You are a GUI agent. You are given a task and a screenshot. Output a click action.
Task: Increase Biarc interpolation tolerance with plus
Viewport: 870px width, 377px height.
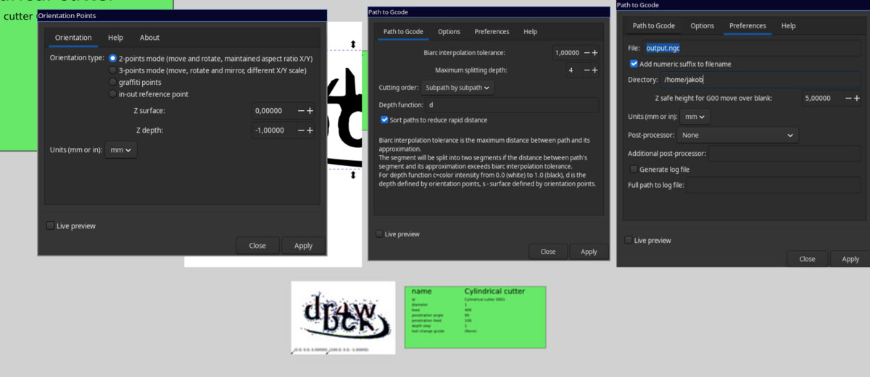pyautogui.click(x=595, y=53)
